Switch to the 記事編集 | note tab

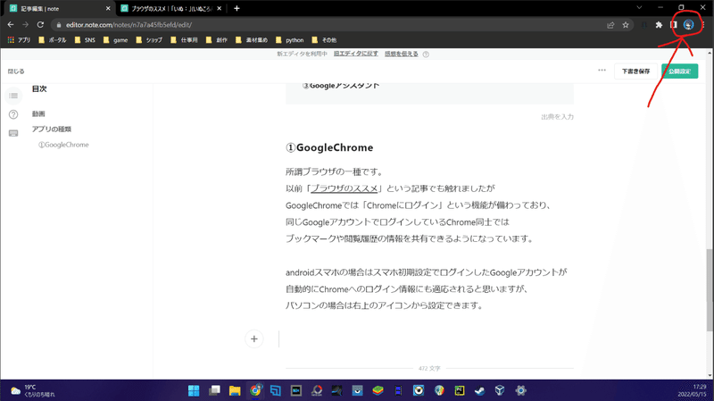(58, 9)
